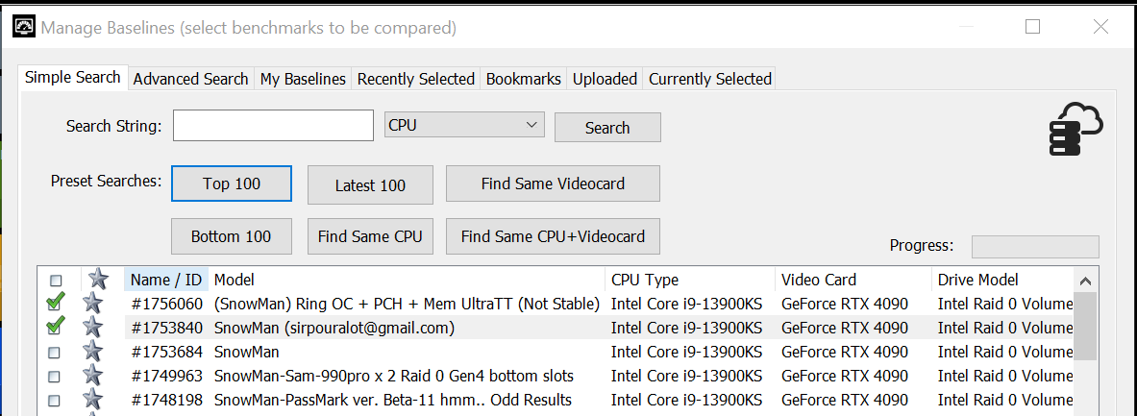Bookmark baseline #1756060 with its star icon

point(93,303)
